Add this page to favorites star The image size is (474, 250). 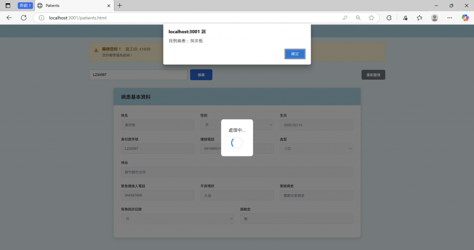pyautogui.click(x=372, y=18)
